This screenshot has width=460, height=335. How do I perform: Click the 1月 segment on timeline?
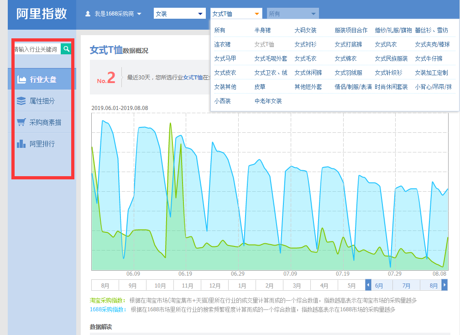coord(242,285)
